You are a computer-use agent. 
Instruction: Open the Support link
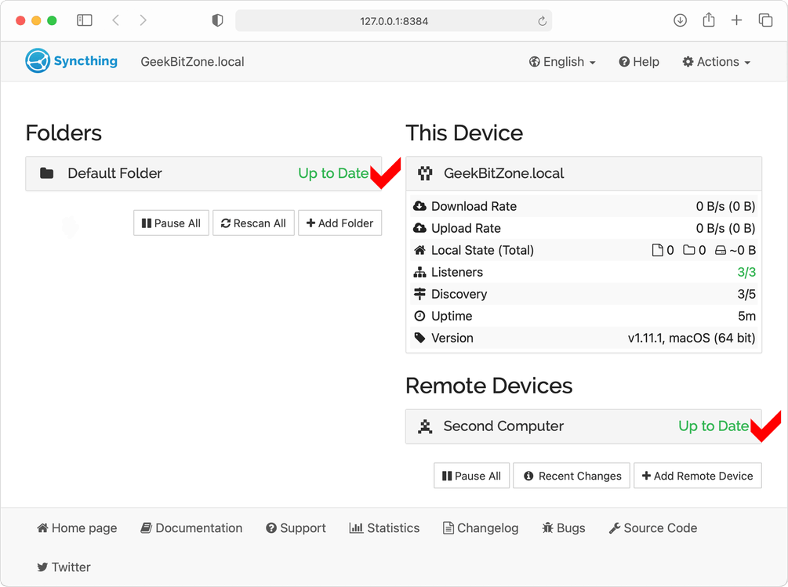296,528
